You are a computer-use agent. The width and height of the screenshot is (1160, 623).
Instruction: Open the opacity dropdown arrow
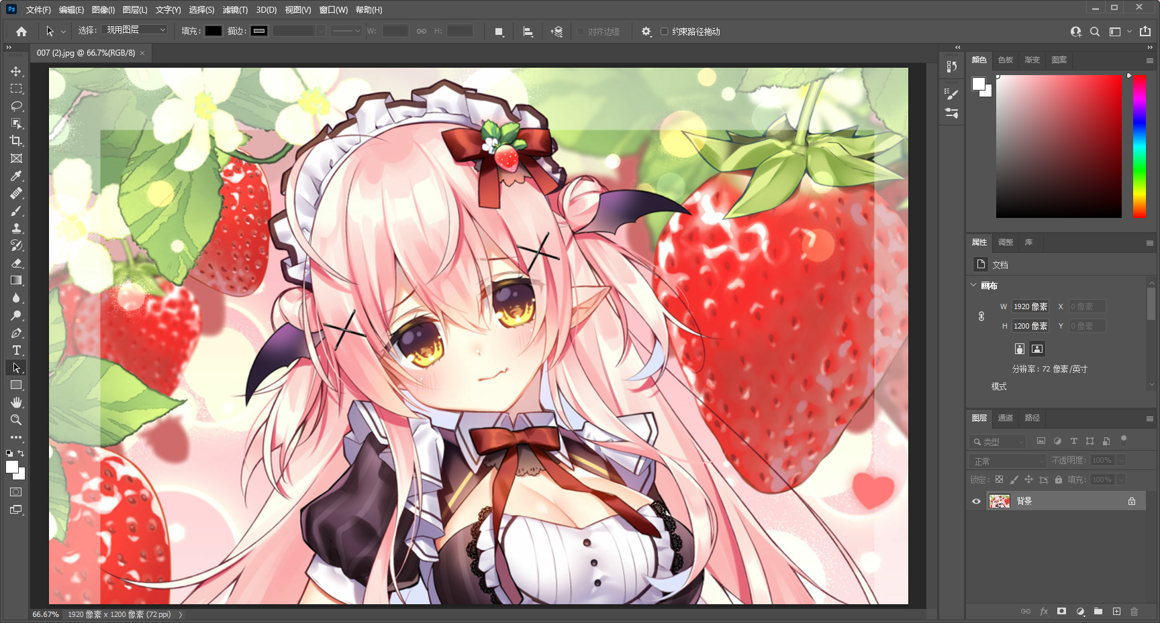coord(1121,460)
